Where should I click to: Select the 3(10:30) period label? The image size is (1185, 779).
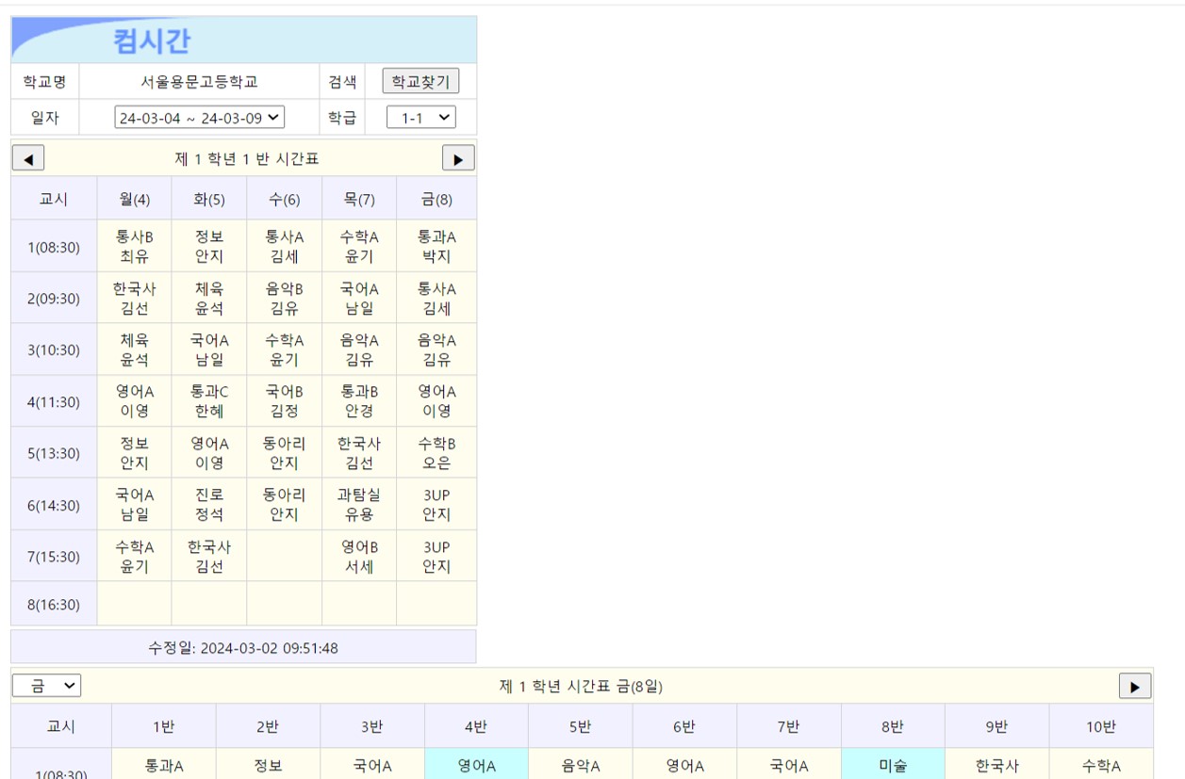pos(54,349)
